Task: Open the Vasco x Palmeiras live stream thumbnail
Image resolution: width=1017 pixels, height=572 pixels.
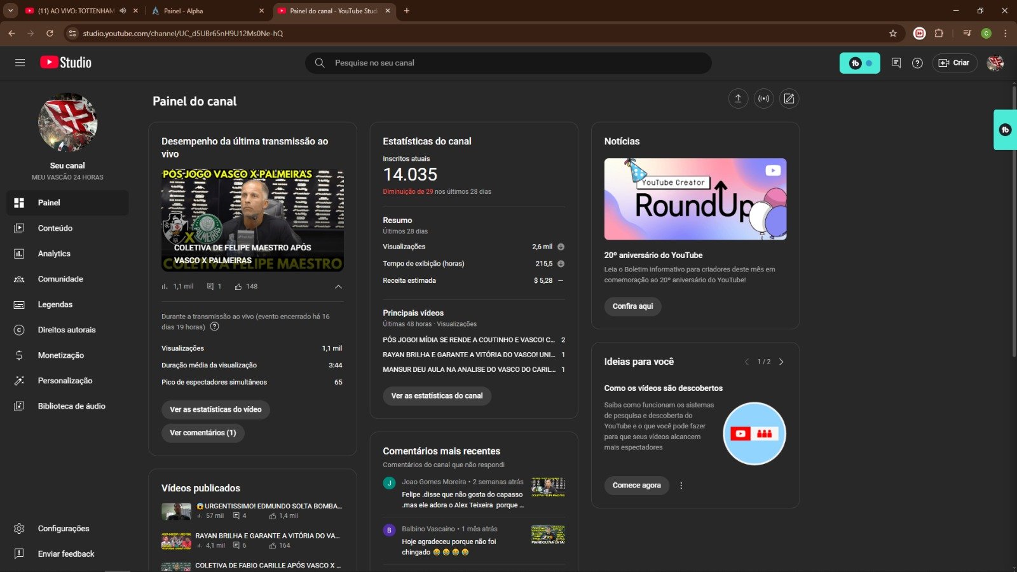Action: [x=252, y=221]
